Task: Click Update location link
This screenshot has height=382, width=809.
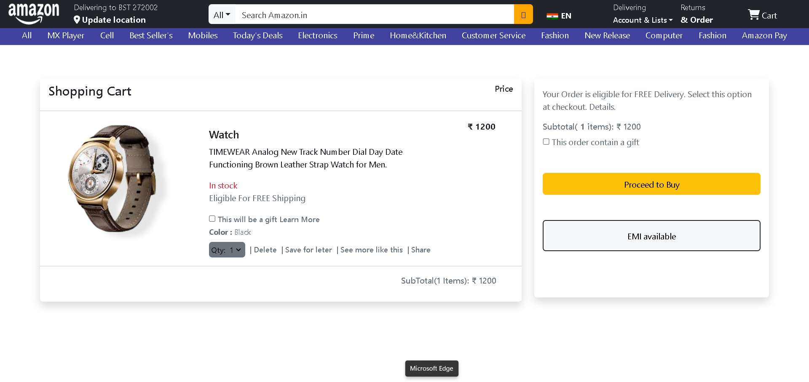Action: [x=114, y=20]
